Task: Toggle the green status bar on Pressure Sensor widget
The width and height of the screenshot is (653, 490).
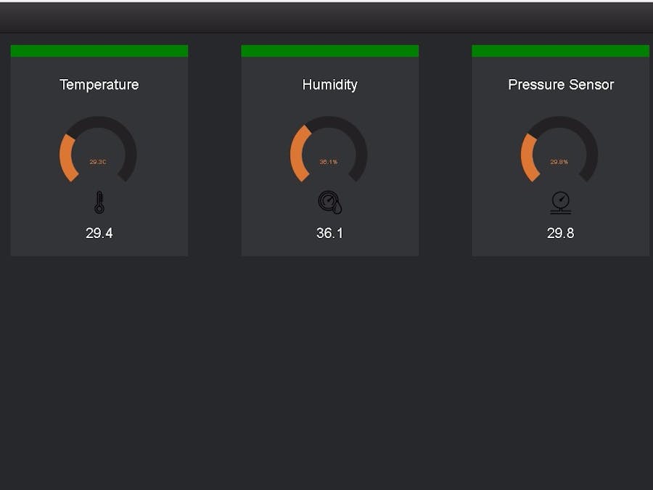Action: click(561, 50)
